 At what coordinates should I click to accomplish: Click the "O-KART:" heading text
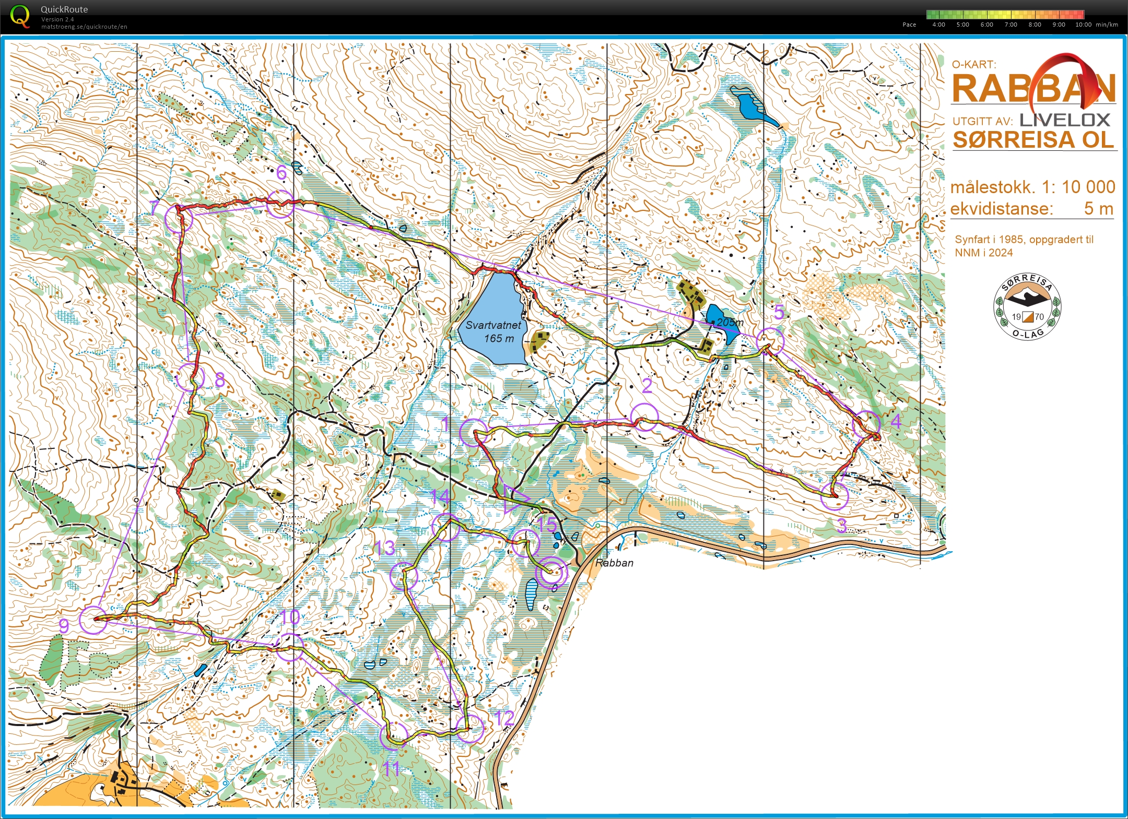click(974, 65)
